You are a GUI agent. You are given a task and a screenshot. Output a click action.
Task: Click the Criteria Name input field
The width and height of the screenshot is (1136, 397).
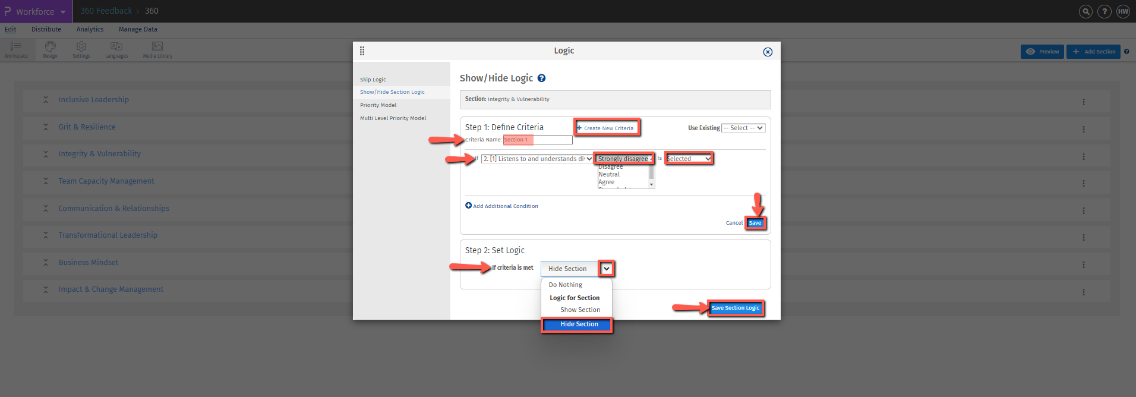538,140
